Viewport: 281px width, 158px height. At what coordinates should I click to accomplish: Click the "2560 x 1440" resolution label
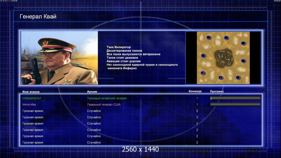coord(140,149)
